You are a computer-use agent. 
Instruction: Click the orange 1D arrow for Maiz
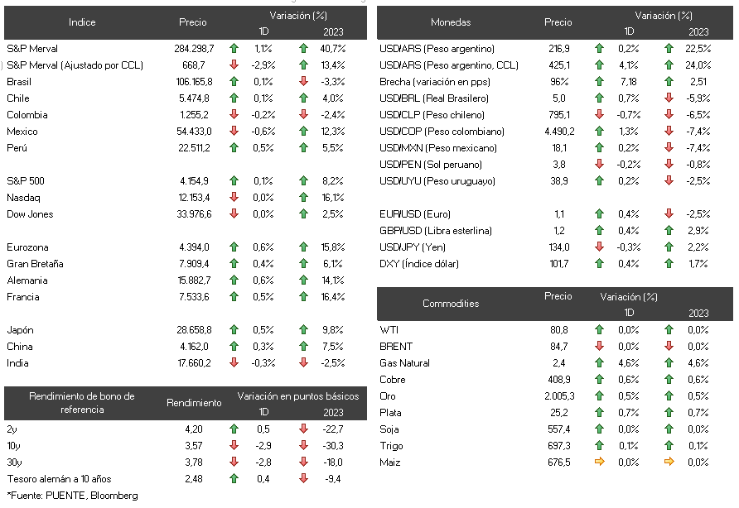[x=600, y=462]
